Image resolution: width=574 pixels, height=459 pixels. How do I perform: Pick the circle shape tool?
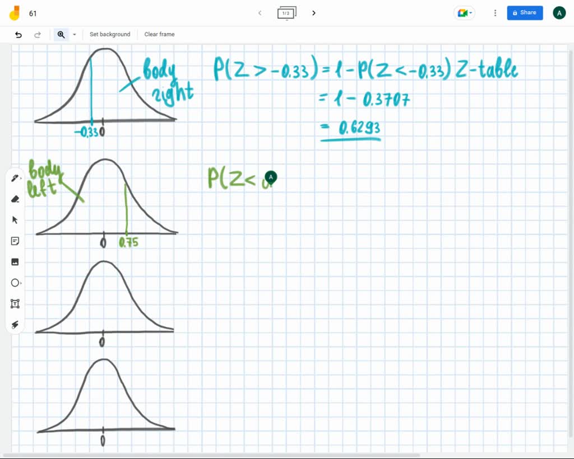click(15, 283)
